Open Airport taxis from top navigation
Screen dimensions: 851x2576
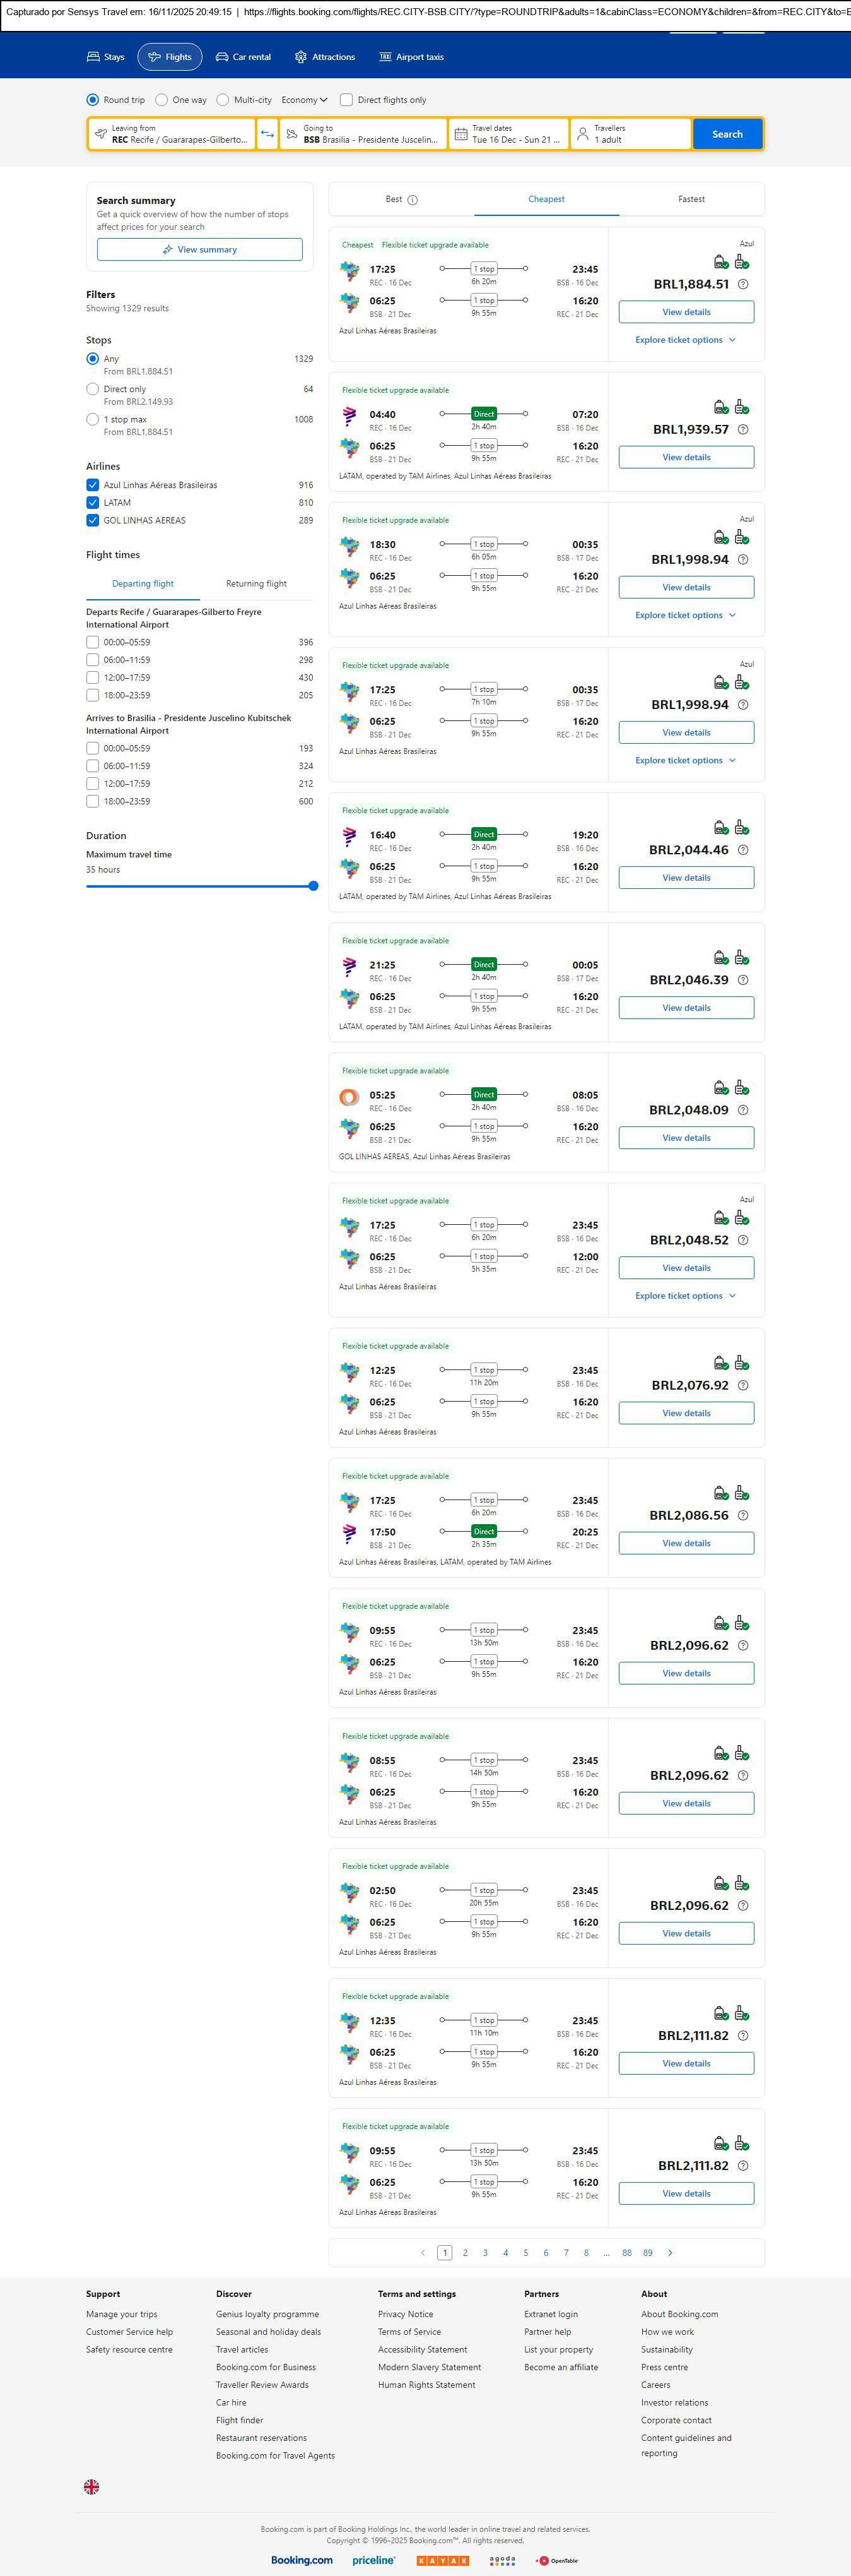click(411, 57)
